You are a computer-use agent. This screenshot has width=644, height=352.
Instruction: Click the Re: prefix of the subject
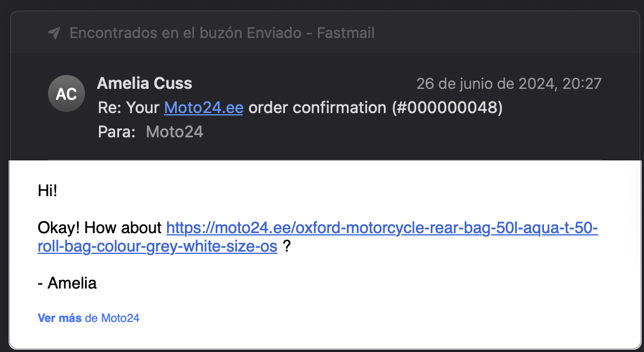(110, 108)
